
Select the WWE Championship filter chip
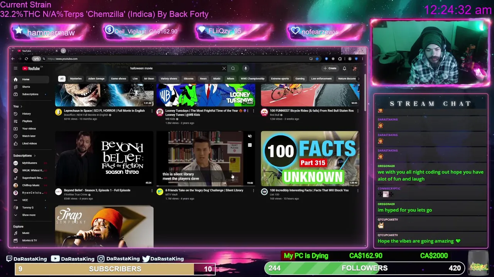click(252, 79)
